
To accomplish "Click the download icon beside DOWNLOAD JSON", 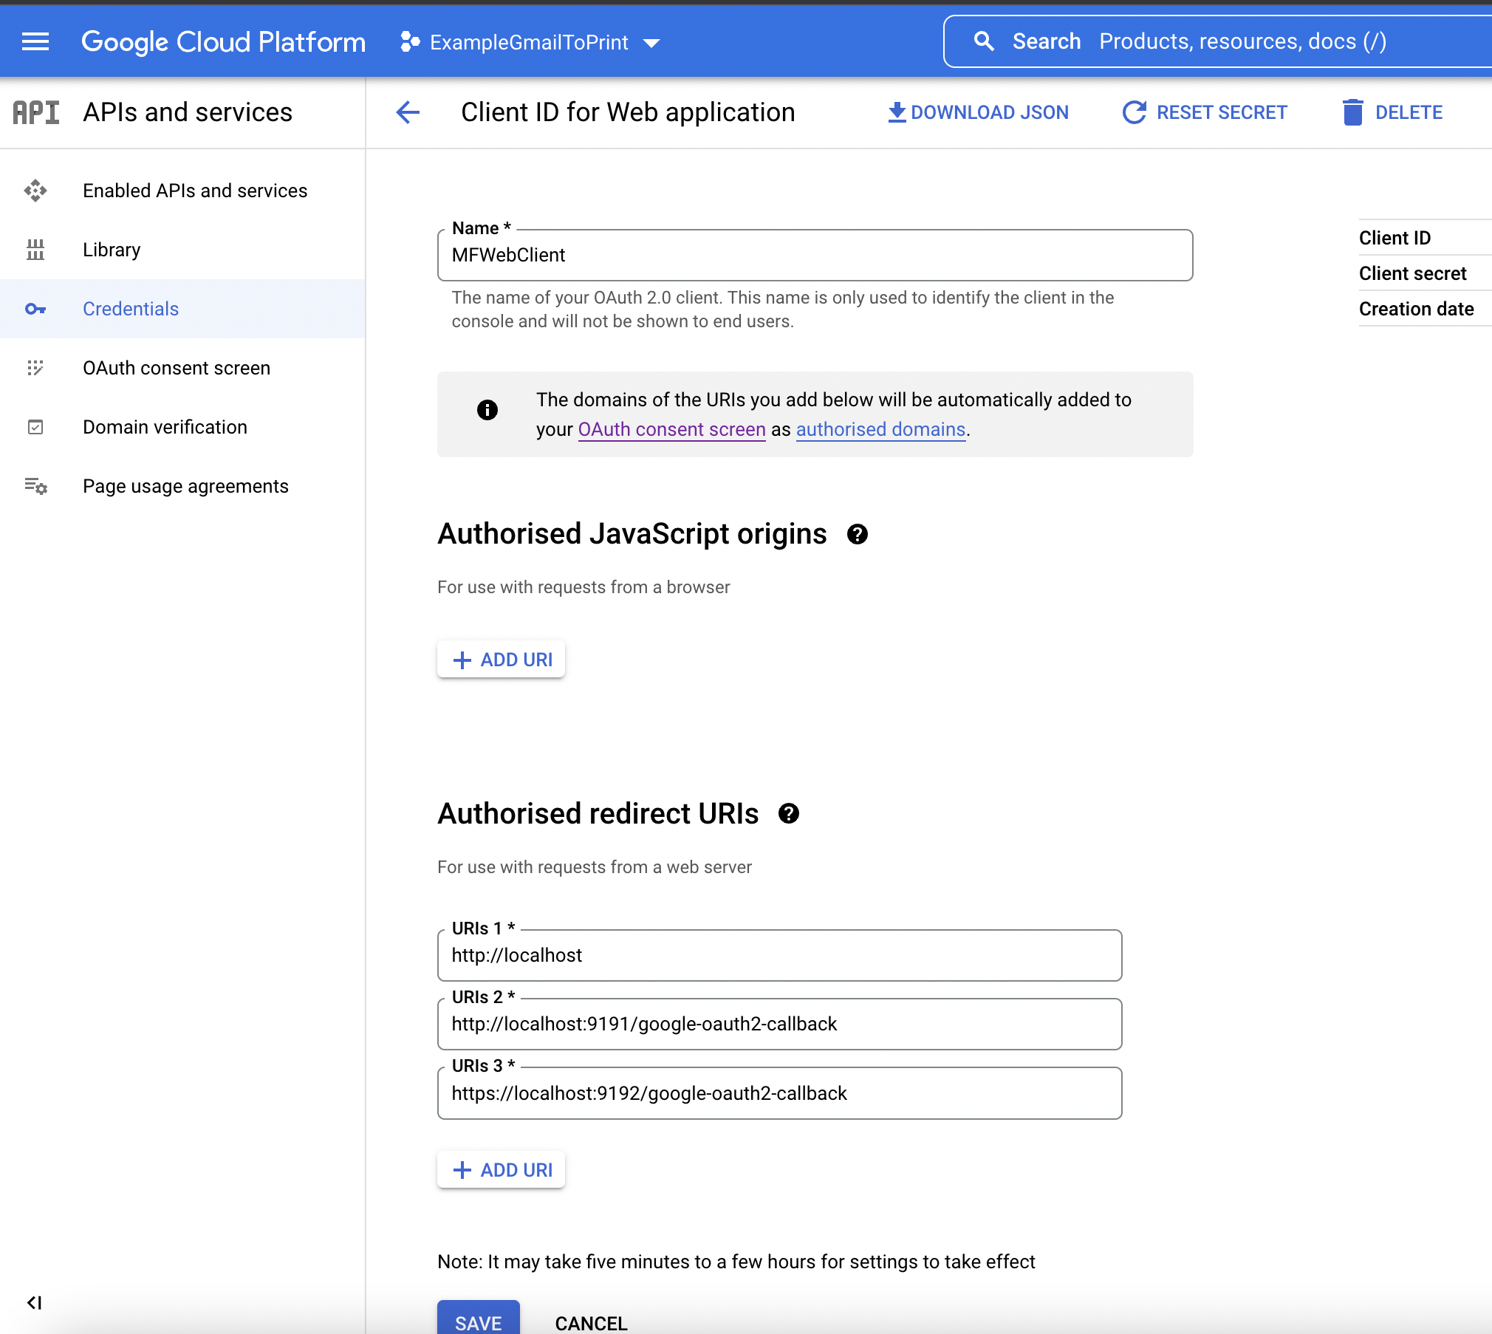I will click(x=897, y=112).
